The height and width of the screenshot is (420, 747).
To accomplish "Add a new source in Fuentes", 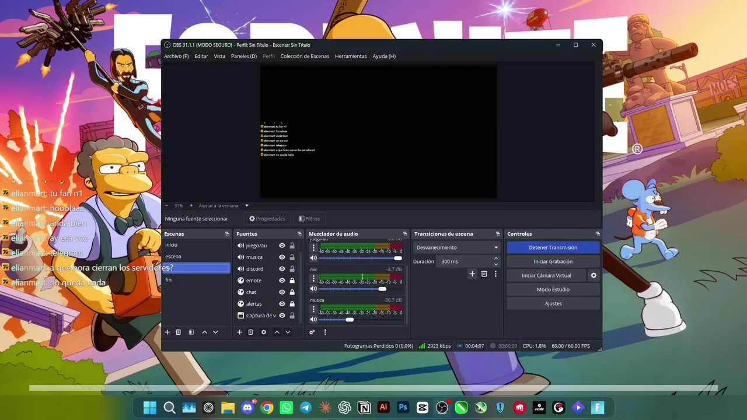I will pos(239,332).
